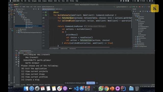Select Actions.kt in the Project tree
This screenshot has height=92, width=163.
click(x=30, y=22)
